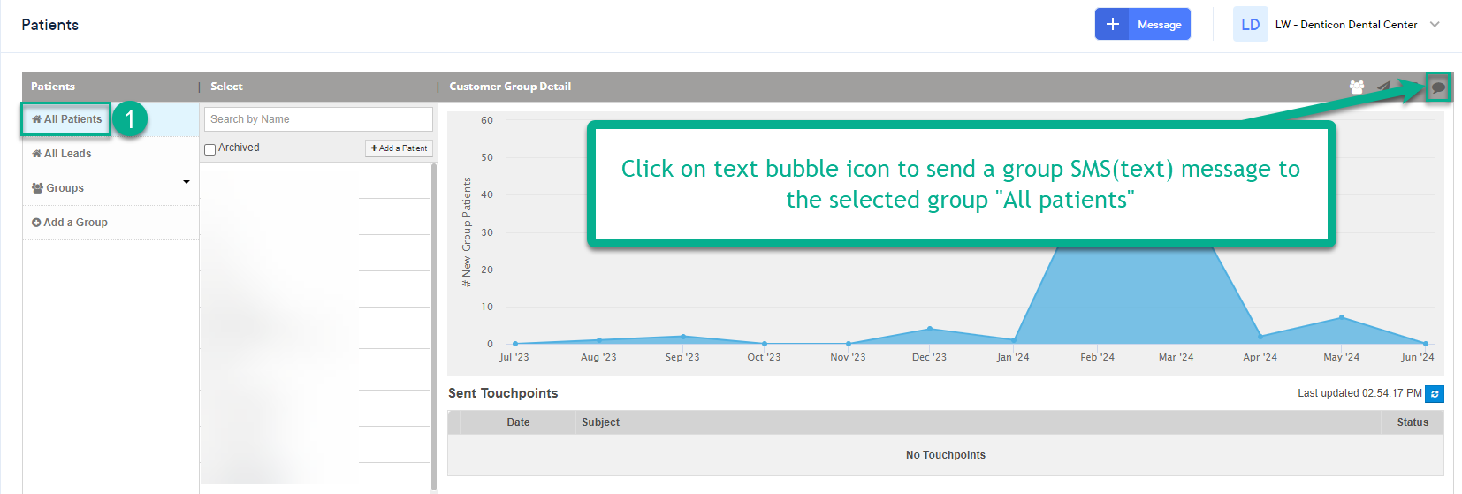
Task: Click the paper plane send icon
Action: click(x=1383, y=87)
